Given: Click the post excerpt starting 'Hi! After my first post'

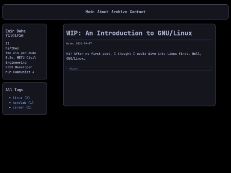Looking at the screenshot, I should (x=134, y=56).
